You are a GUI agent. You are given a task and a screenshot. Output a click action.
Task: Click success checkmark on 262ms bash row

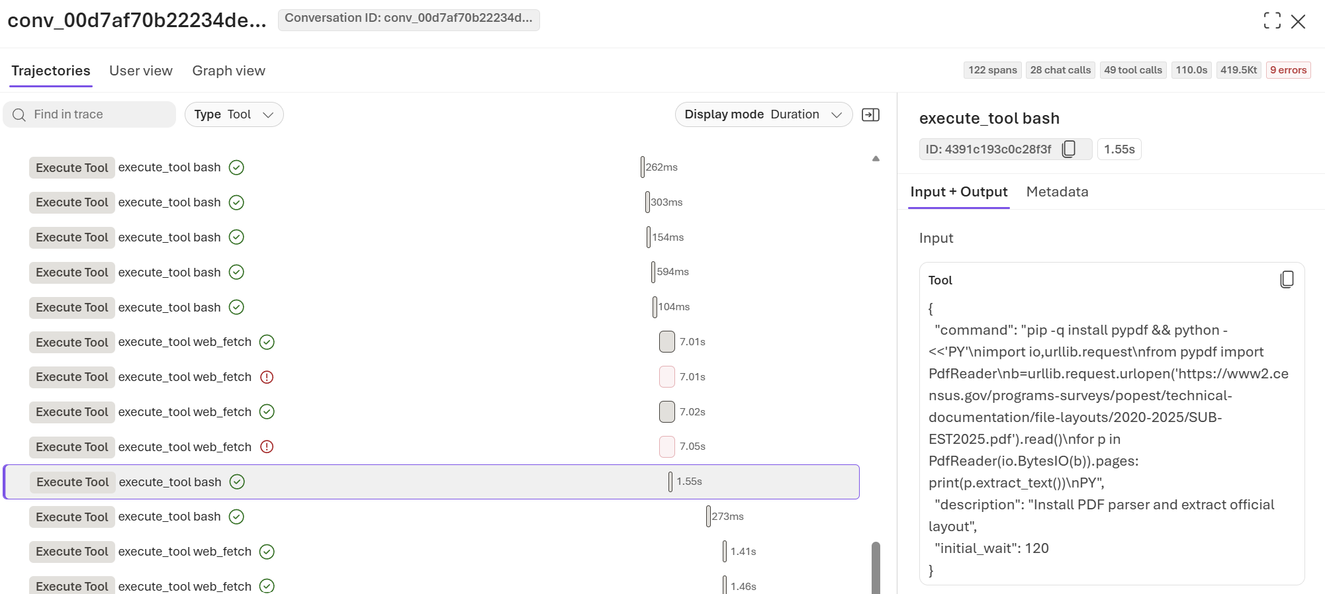[236, 167]
